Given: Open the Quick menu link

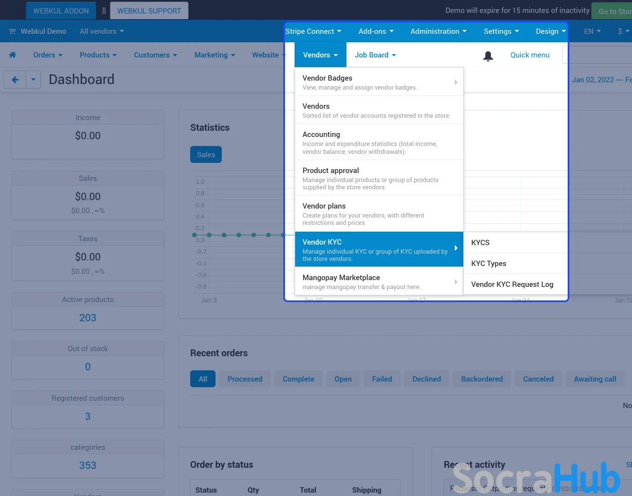Looking at the screenshot, I should pyautogui.click(x=530, y=55).
